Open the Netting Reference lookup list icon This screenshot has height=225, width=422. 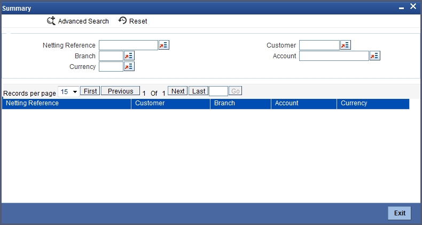click(x=164, y=45)
